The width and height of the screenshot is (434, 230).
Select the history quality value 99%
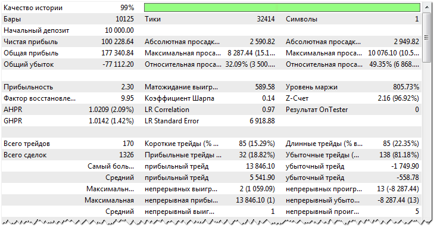coord(127,8)
